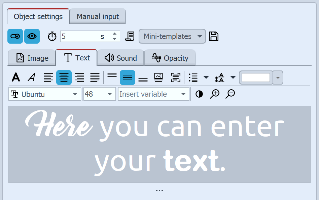The image size is (319, 200).
Task: Toggle the visibility eye button
Action: point(32,36)
